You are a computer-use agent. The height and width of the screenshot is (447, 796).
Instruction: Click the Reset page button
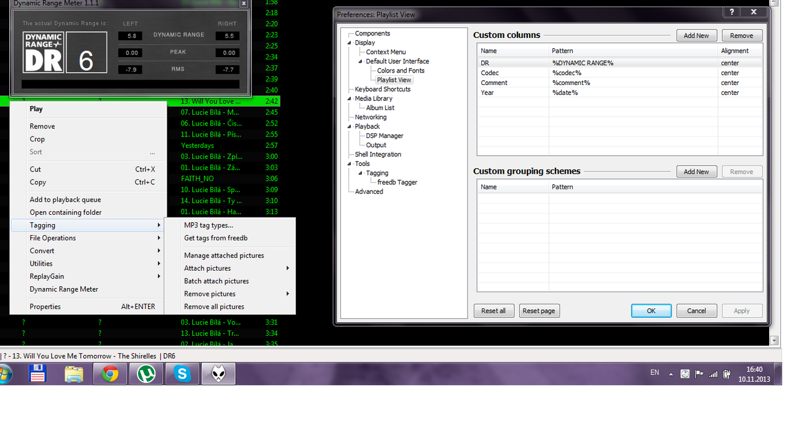(539, 310)
